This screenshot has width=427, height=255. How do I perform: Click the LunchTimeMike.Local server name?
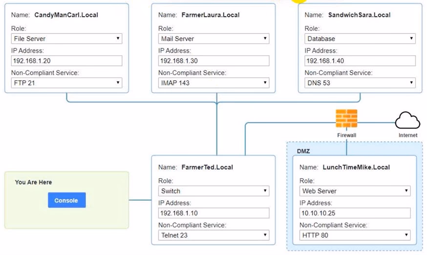coord(356,167)
